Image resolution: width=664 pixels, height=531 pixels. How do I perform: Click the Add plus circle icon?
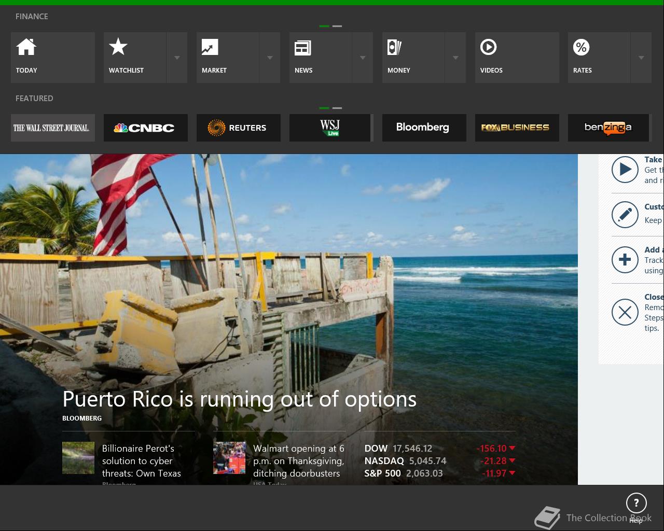tap(625, 260)
